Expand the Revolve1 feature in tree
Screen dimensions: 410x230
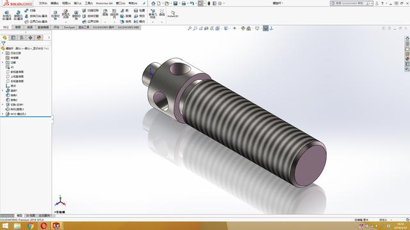[x=3, y=91]
